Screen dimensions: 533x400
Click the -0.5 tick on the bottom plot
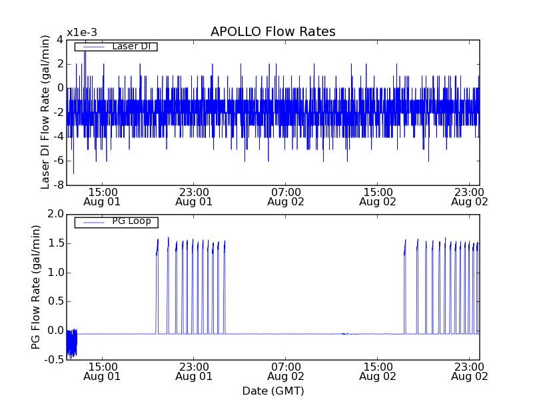(54, 360)
